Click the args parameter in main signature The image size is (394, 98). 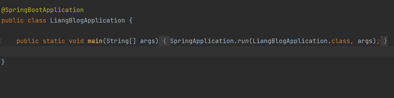148,42
